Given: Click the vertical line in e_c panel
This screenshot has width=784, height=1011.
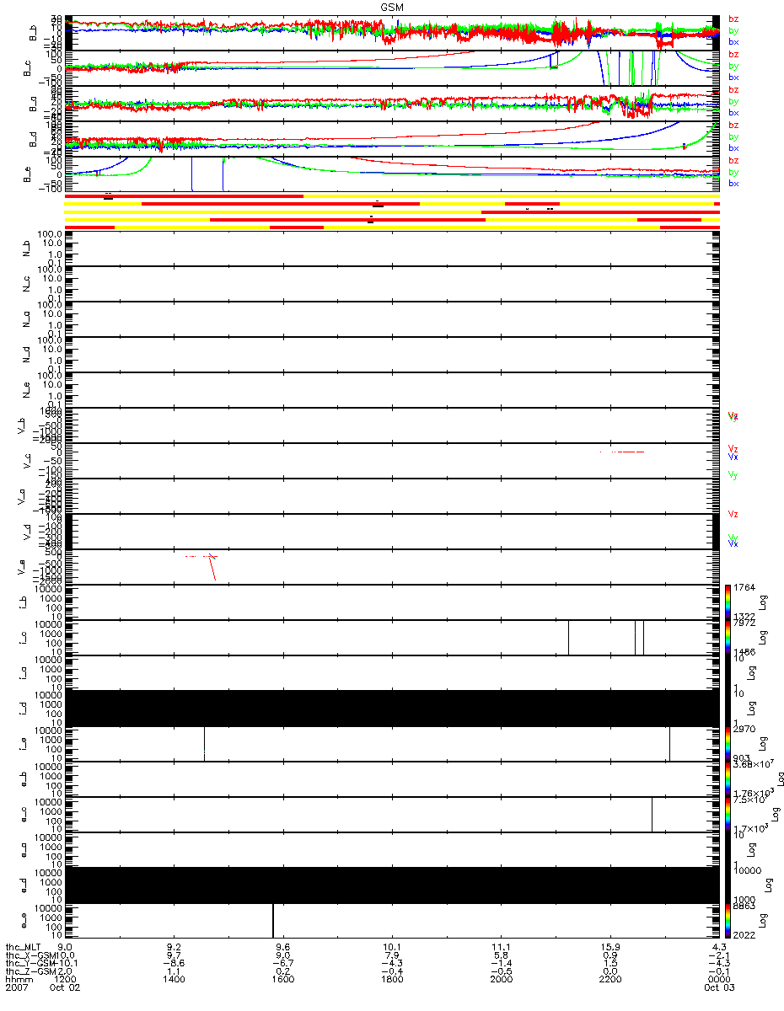Looking at the screenshot, I should (x=652, y=814).
